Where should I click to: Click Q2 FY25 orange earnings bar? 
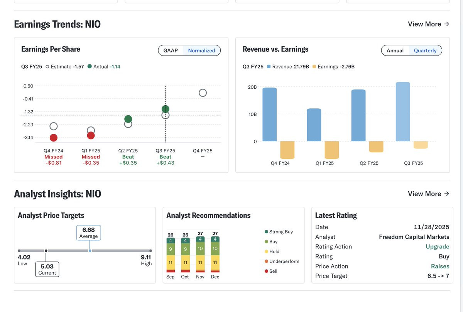(x=376, y=147)
